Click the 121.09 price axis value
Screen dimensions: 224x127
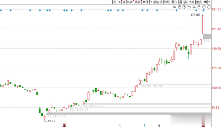(x=216, y=68)
